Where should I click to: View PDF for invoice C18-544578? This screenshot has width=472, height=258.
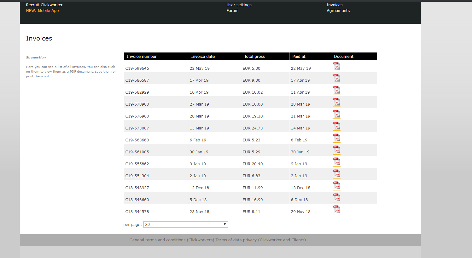(336, 210)
